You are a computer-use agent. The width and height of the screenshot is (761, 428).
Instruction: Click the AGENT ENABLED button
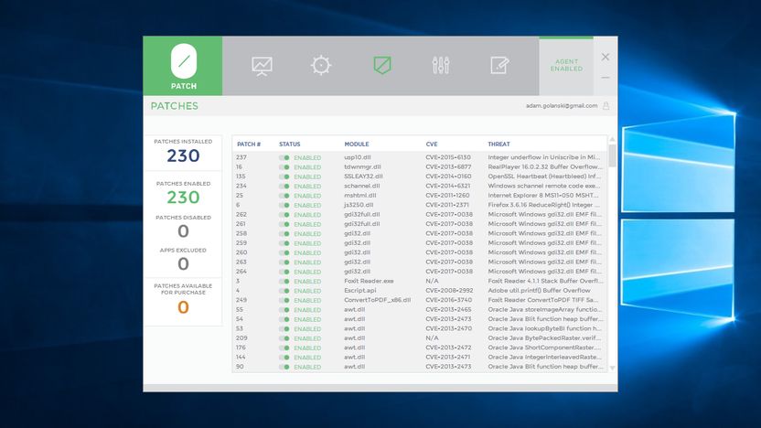point(566,66)
